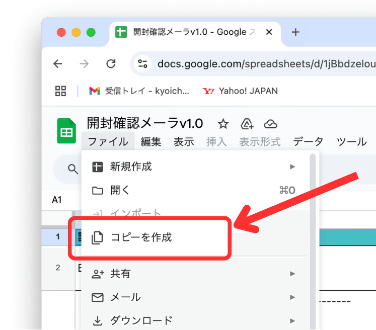Click the address bar URL
Viewport: 376px width, 330px height.
click(266, 64)
